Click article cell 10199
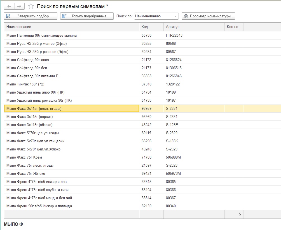 click(194, 92)
